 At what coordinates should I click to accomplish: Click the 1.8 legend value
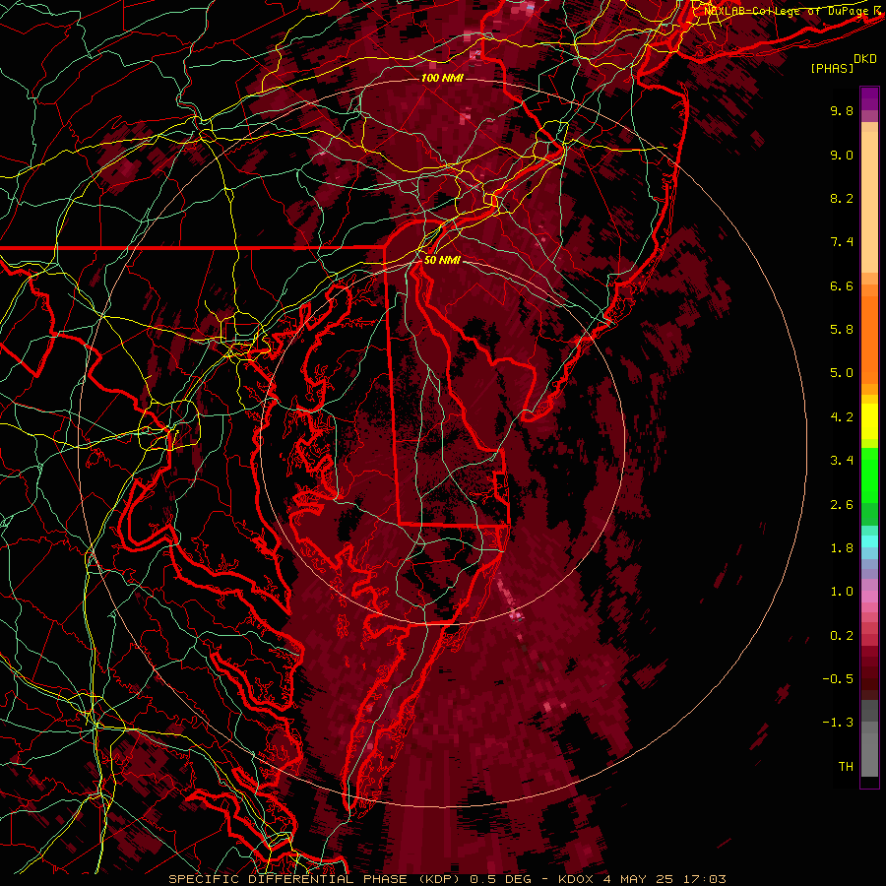tap(842, 548)
